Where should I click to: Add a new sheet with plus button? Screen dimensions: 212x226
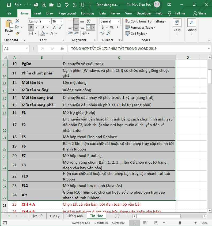[x=117, y=216]
